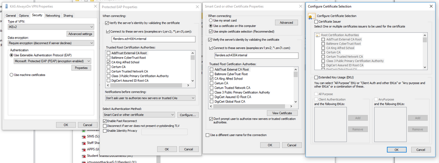Click Advanced in Smart Card Properties window
Image resolution: width=439 pixels, height=163 pixels.
point(286,23)
